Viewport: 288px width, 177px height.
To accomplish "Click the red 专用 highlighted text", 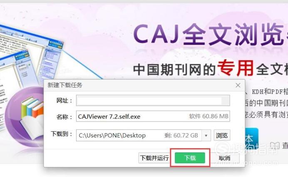I will click(236, 68).
